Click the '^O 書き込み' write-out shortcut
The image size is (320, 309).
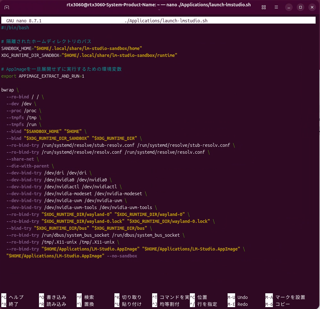[x=53, y=297]
